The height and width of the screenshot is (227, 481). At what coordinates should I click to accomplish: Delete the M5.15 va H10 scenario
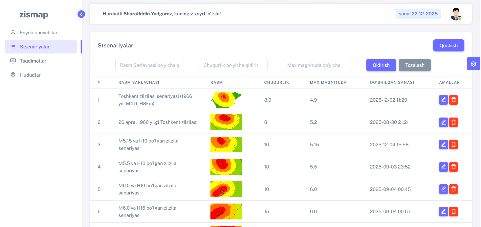coord(453,145)
